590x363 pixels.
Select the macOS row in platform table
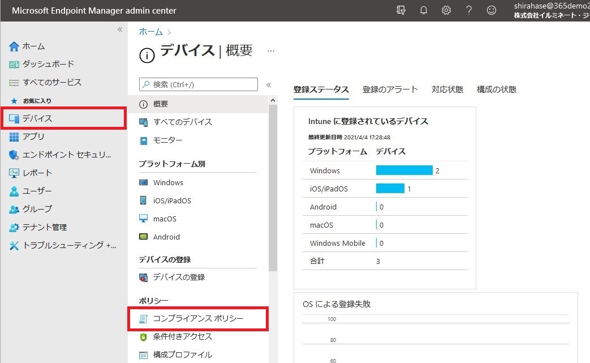[x=385, y=225]
